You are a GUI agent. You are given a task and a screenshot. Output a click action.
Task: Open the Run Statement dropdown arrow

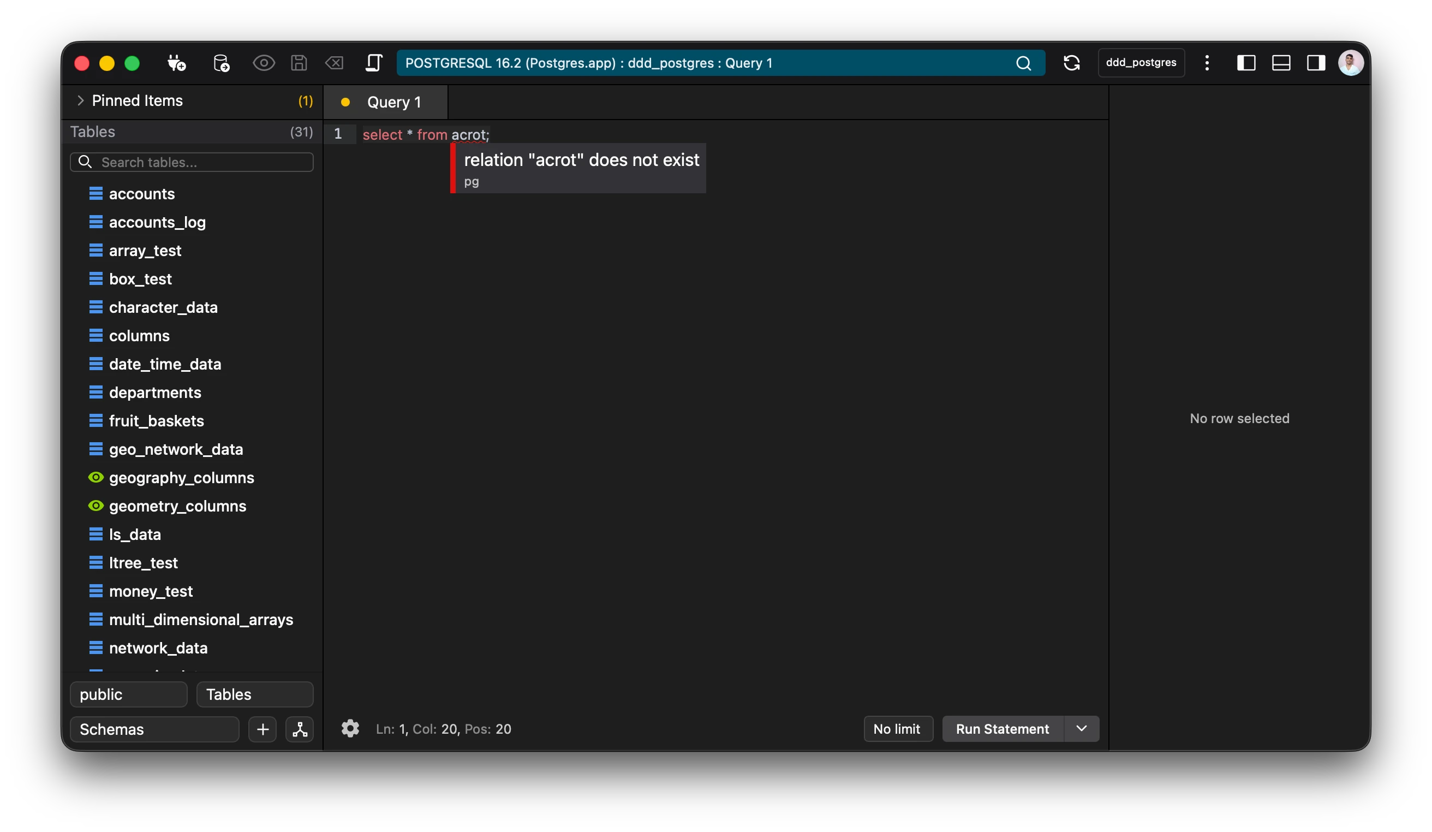tap(1082, 729)
